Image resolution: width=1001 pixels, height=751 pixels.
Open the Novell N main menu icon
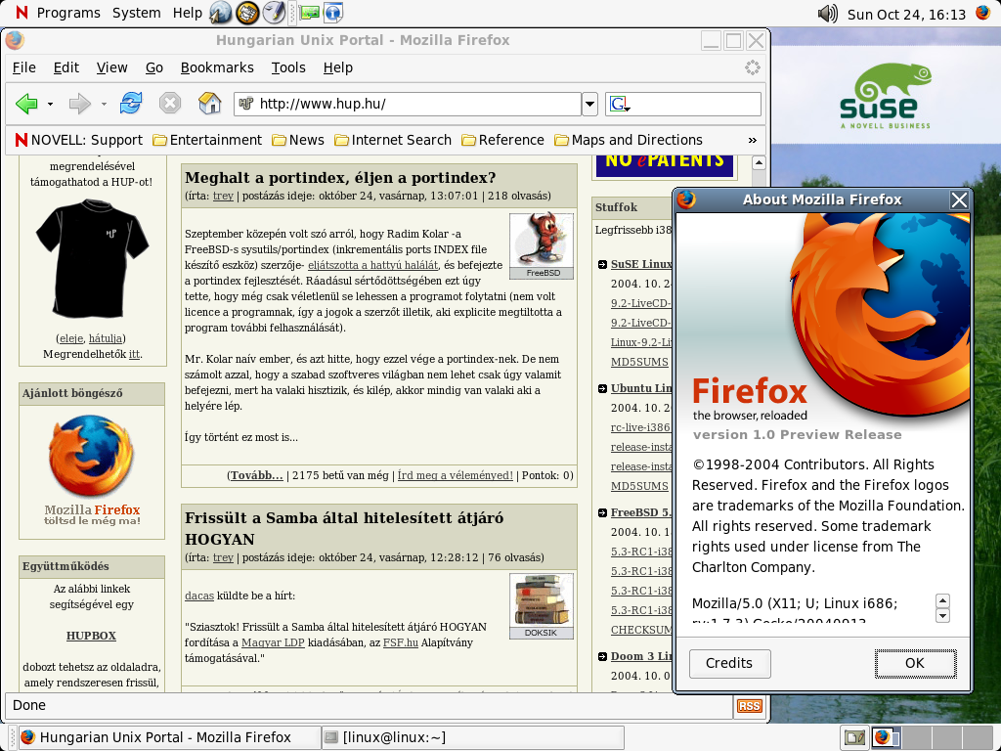pos(22,13)
